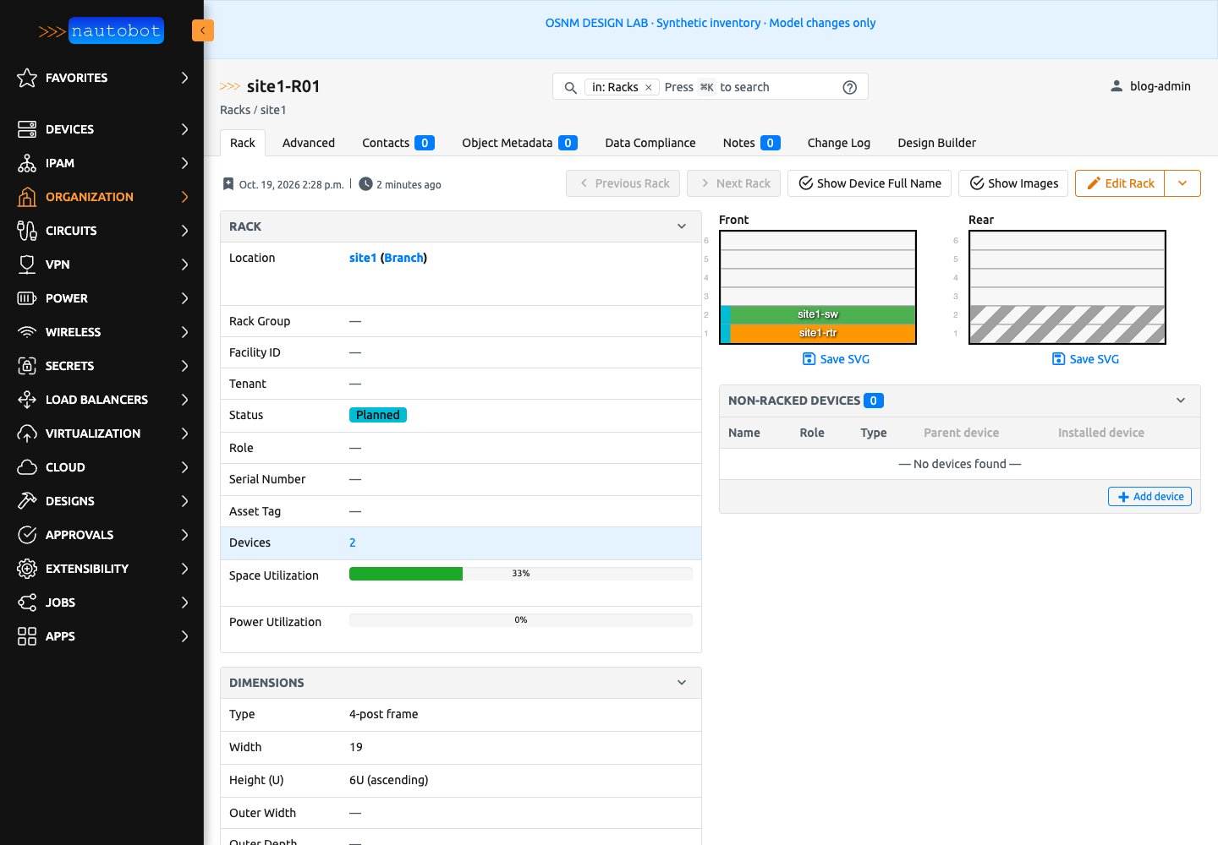Screen dimensions: 1218x845
Task: Open the site1 location link
Action: [x=363, y=258]
